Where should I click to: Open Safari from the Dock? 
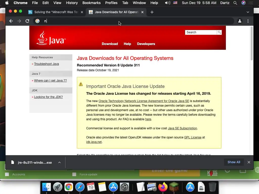pos(80,187)
